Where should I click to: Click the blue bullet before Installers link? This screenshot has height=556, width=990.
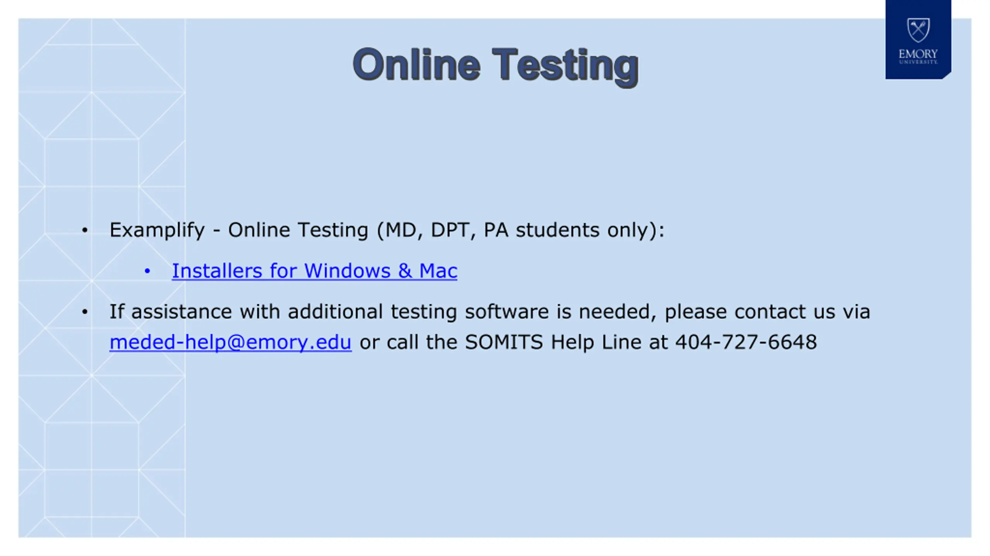pos(147,271)
